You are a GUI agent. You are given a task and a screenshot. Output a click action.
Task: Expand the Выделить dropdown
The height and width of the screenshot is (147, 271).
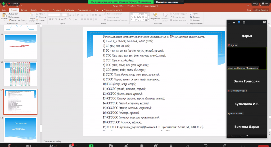coord(201,20)
